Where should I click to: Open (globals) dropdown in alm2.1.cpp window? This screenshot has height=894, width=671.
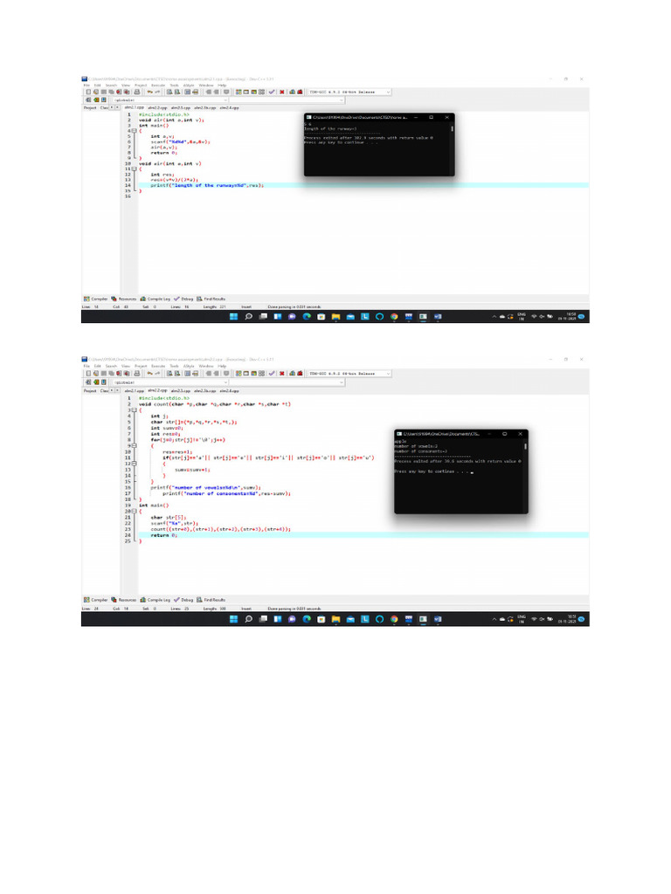pyautogui.click(x=226, y=100)
